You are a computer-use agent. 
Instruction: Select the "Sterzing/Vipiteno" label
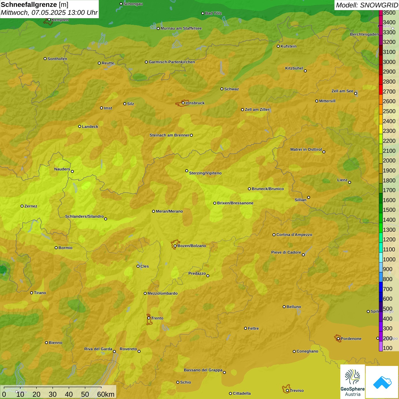pos(205,173)
